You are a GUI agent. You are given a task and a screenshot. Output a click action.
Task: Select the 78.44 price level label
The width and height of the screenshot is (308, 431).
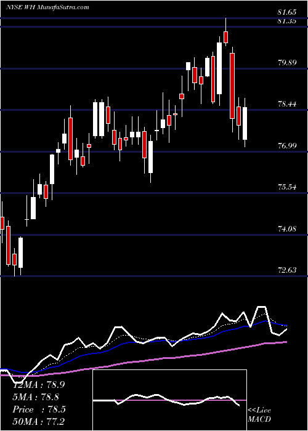click(287, 104)
